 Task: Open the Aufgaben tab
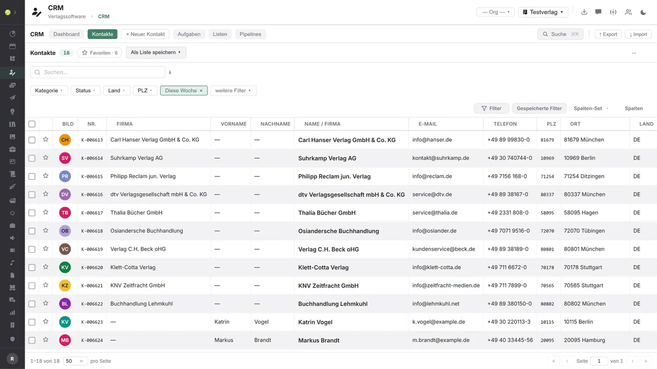coord(189,34)
